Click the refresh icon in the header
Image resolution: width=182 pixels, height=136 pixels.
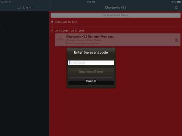tap(176, 7)
